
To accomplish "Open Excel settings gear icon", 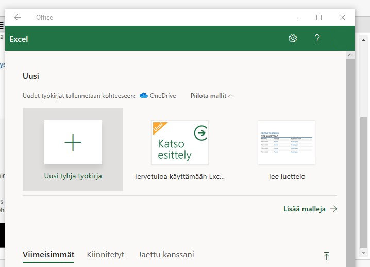I will (x=293, y=38).
